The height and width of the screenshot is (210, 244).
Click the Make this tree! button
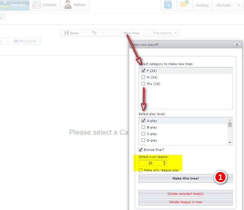click(x=185, y=178)
